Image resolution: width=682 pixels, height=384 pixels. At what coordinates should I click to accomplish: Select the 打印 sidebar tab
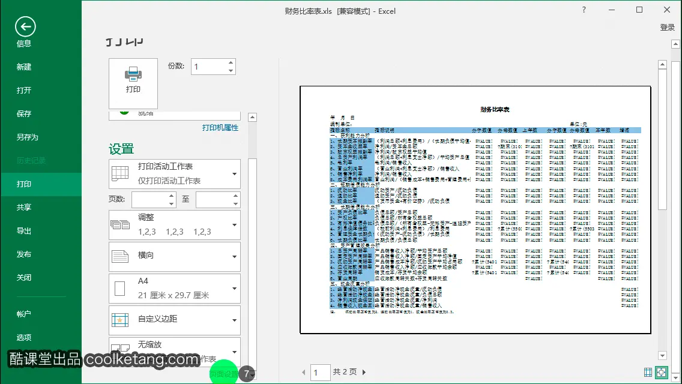41,184
